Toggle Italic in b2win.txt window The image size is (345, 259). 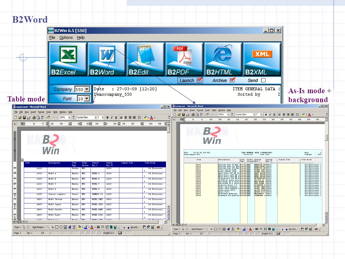pos(270,114)
